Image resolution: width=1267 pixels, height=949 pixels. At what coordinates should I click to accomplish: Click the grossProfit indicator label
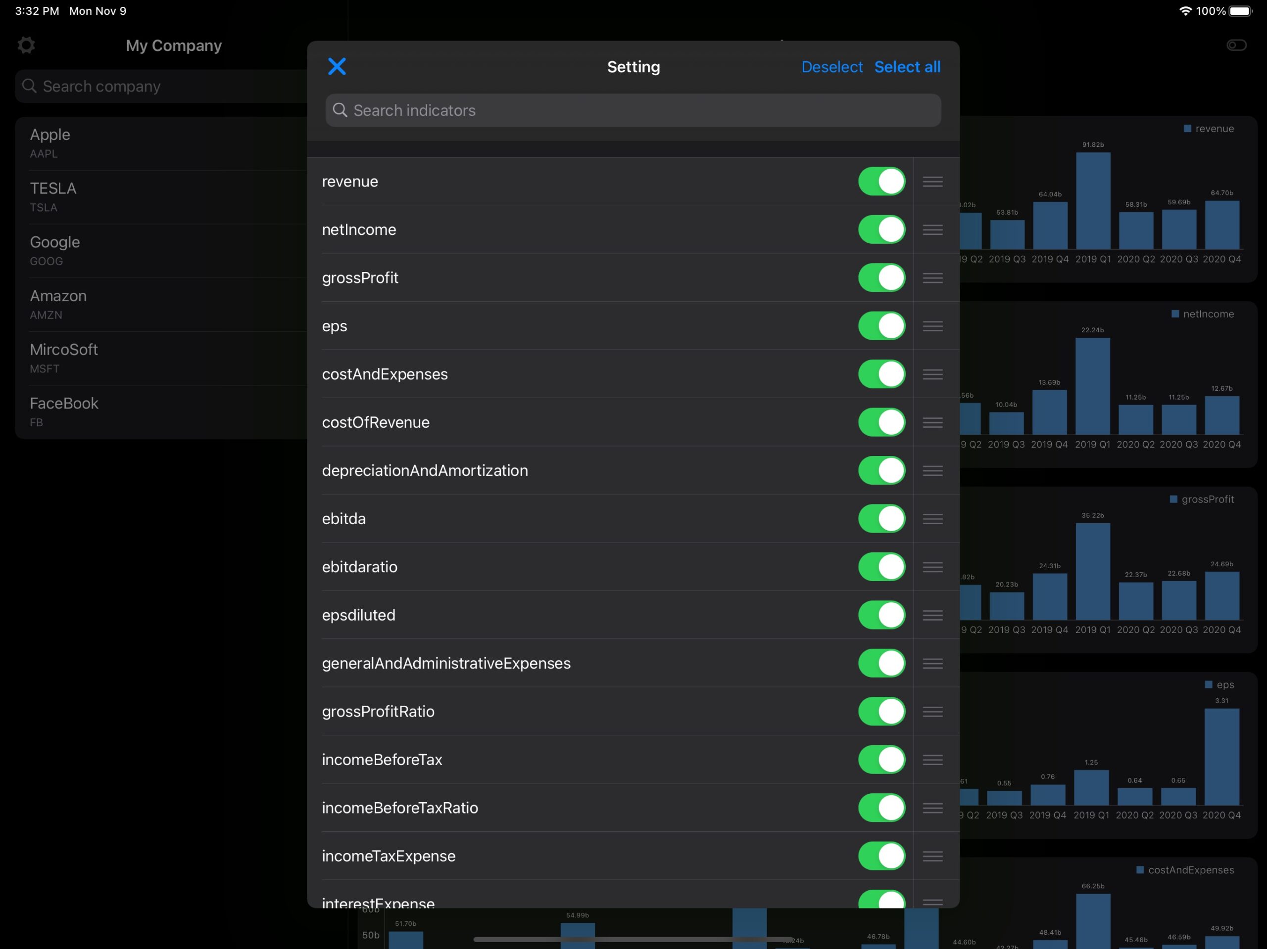(x=360, y=278)
